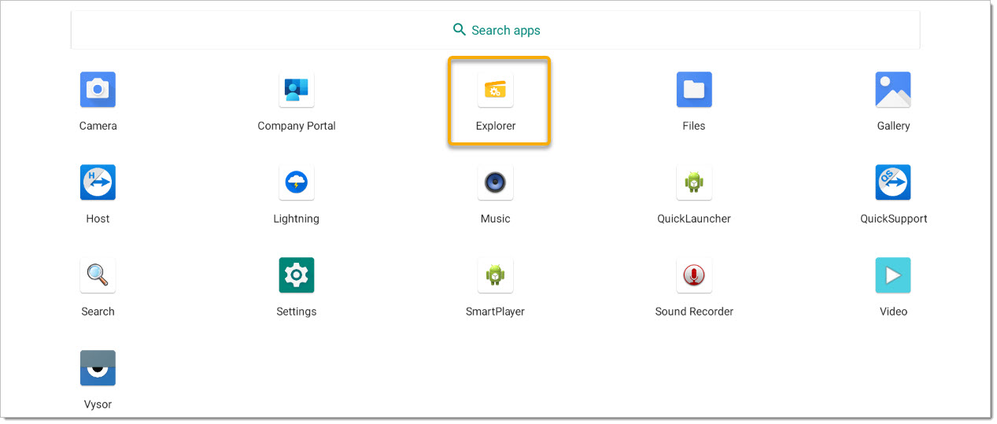997x424 pixels.
Task: Open the QuickSupport app
Action: tap(893, 183)
